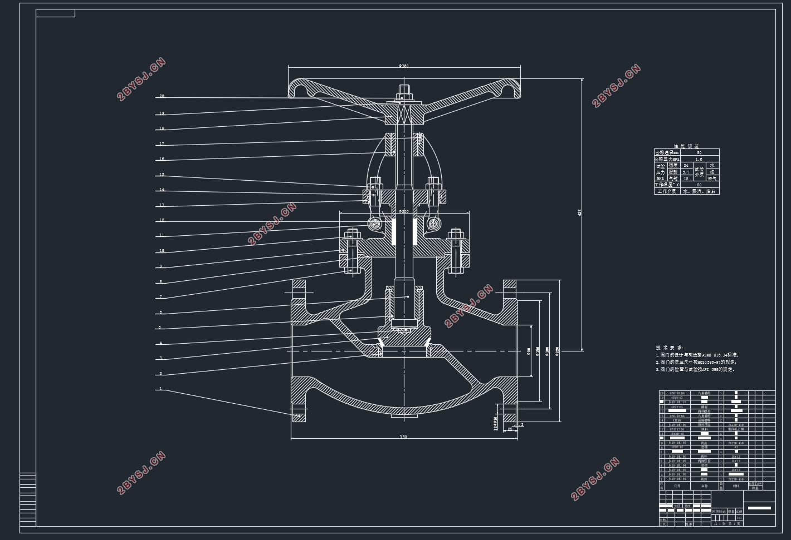Select part callout number 16
Viewport: 791px width, 540px height.
pos(162,159)
